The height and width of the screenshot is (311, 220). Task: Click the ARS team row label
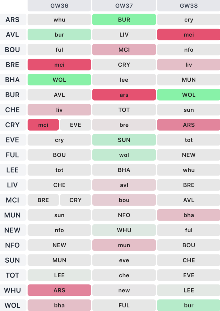pyautogui.click(x=12, y=19)
